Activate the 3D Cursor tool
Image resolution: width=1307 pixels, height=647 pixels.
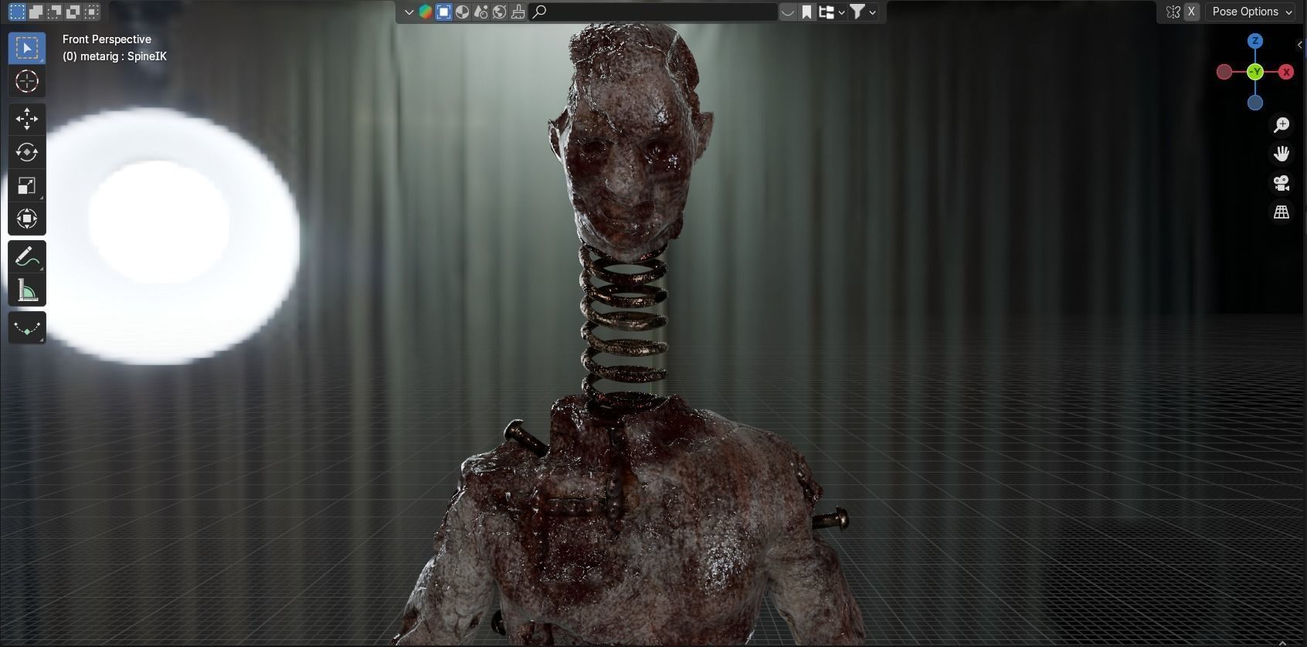tap(27, 81)
